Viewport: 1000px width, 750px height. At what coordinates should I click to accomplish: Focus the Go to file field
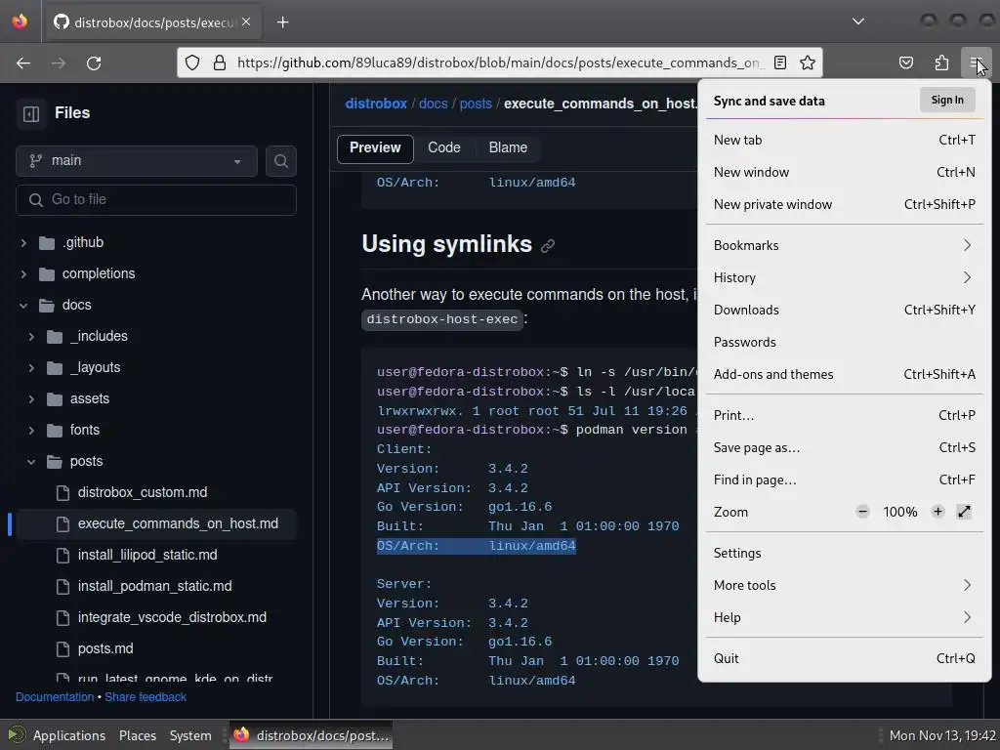pos(156,199)
